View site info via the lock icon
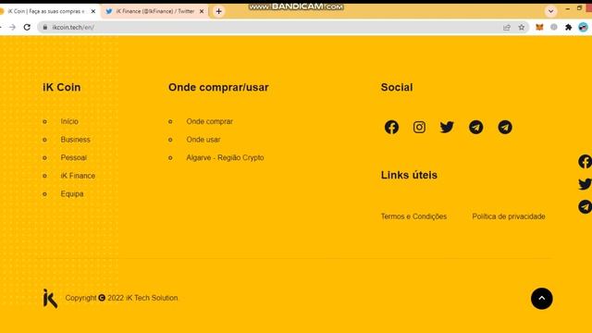This screenshot has width=592, height=333. click(45, 27)
